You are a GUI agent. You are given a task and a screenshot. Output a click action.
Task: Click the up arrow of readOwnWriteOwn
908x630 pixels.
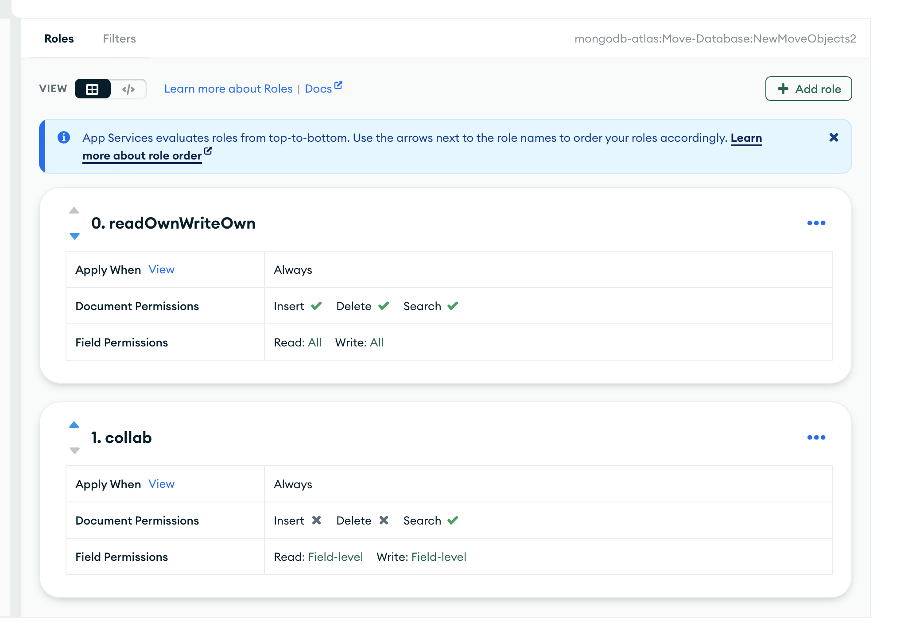click(x=74, y=210)
